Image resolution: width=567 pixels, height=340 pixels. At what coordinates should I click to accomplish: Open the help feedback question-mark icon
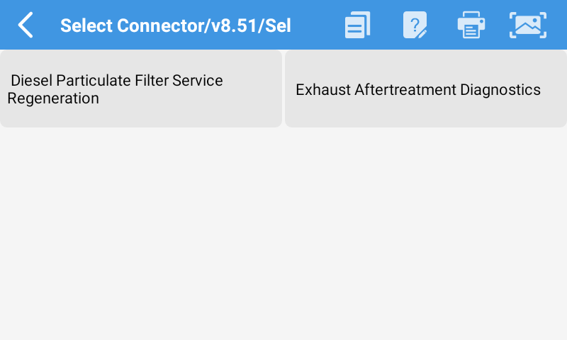coord(415,25)
